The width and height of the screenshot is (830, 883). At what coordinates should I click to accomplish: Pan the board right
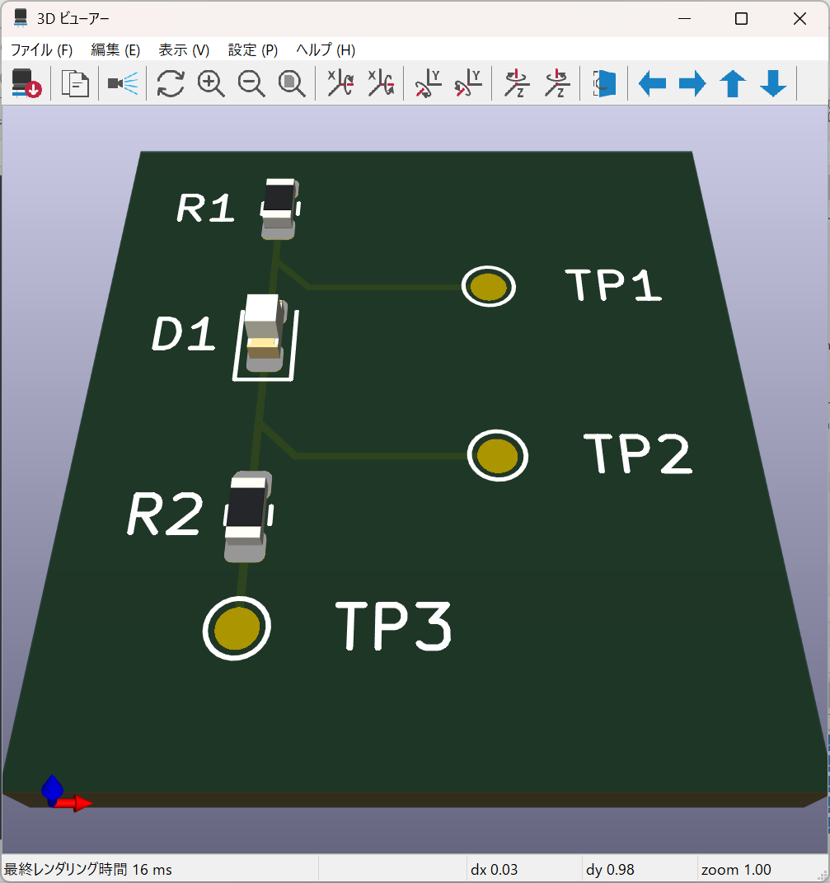[692, 83]
